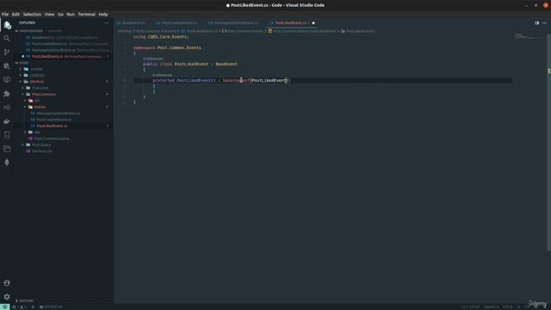This screenshot has width=551, height=310.
Task: Click UTF-8 encoding in status bar
Action: click(507, 307)
